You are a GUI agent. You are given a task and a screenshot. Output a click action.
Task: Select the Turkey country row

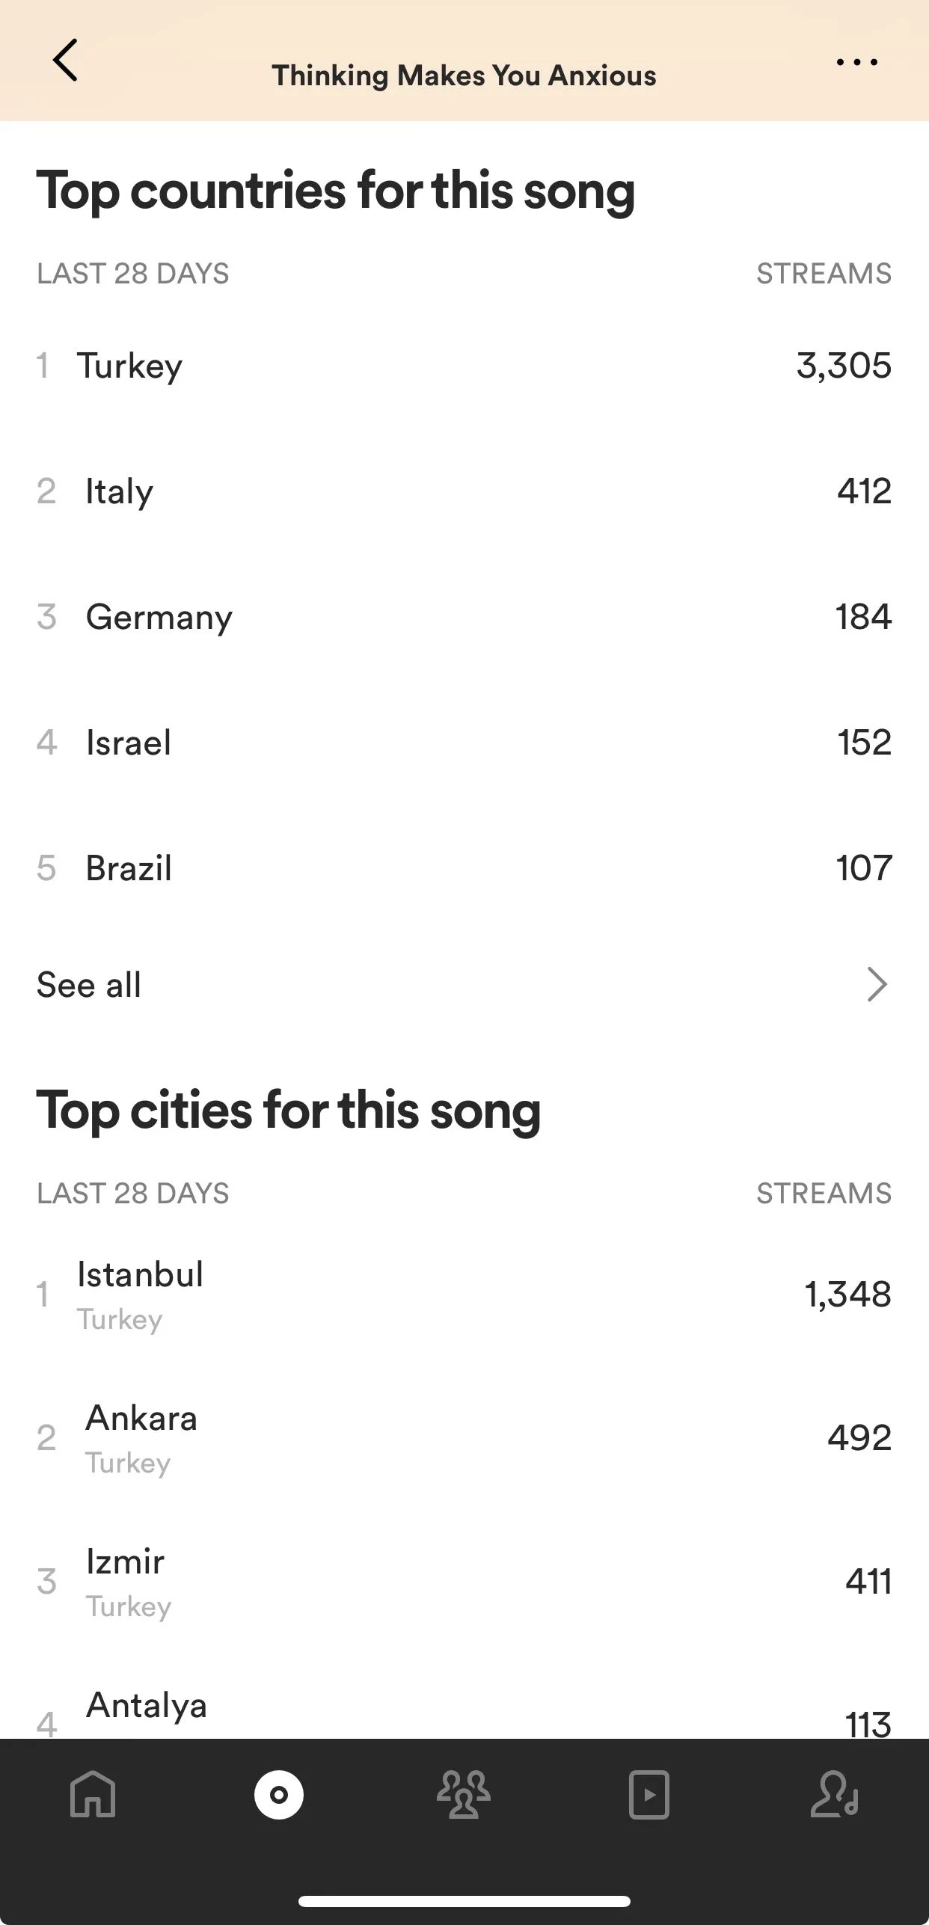[x=464, y=366]
